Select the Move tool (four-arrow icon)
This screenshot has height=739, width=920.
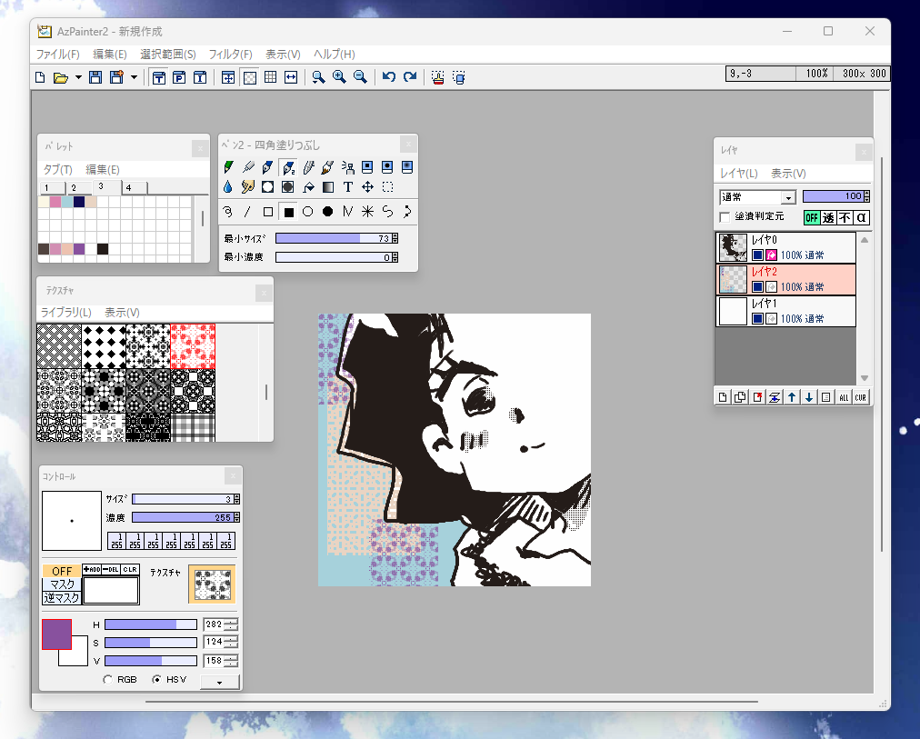(368, 187)
